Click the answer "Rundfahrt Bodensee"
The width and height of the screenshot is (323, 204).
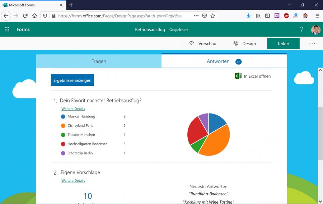pos(209,194)
